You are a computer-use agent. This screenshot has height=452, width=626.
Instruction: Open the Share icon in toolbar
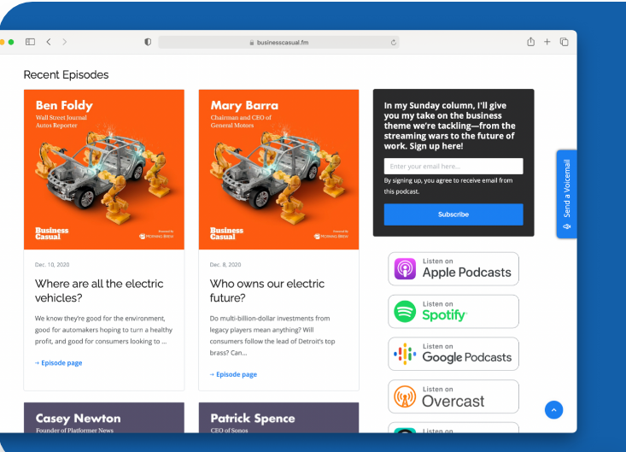(530, 42)
